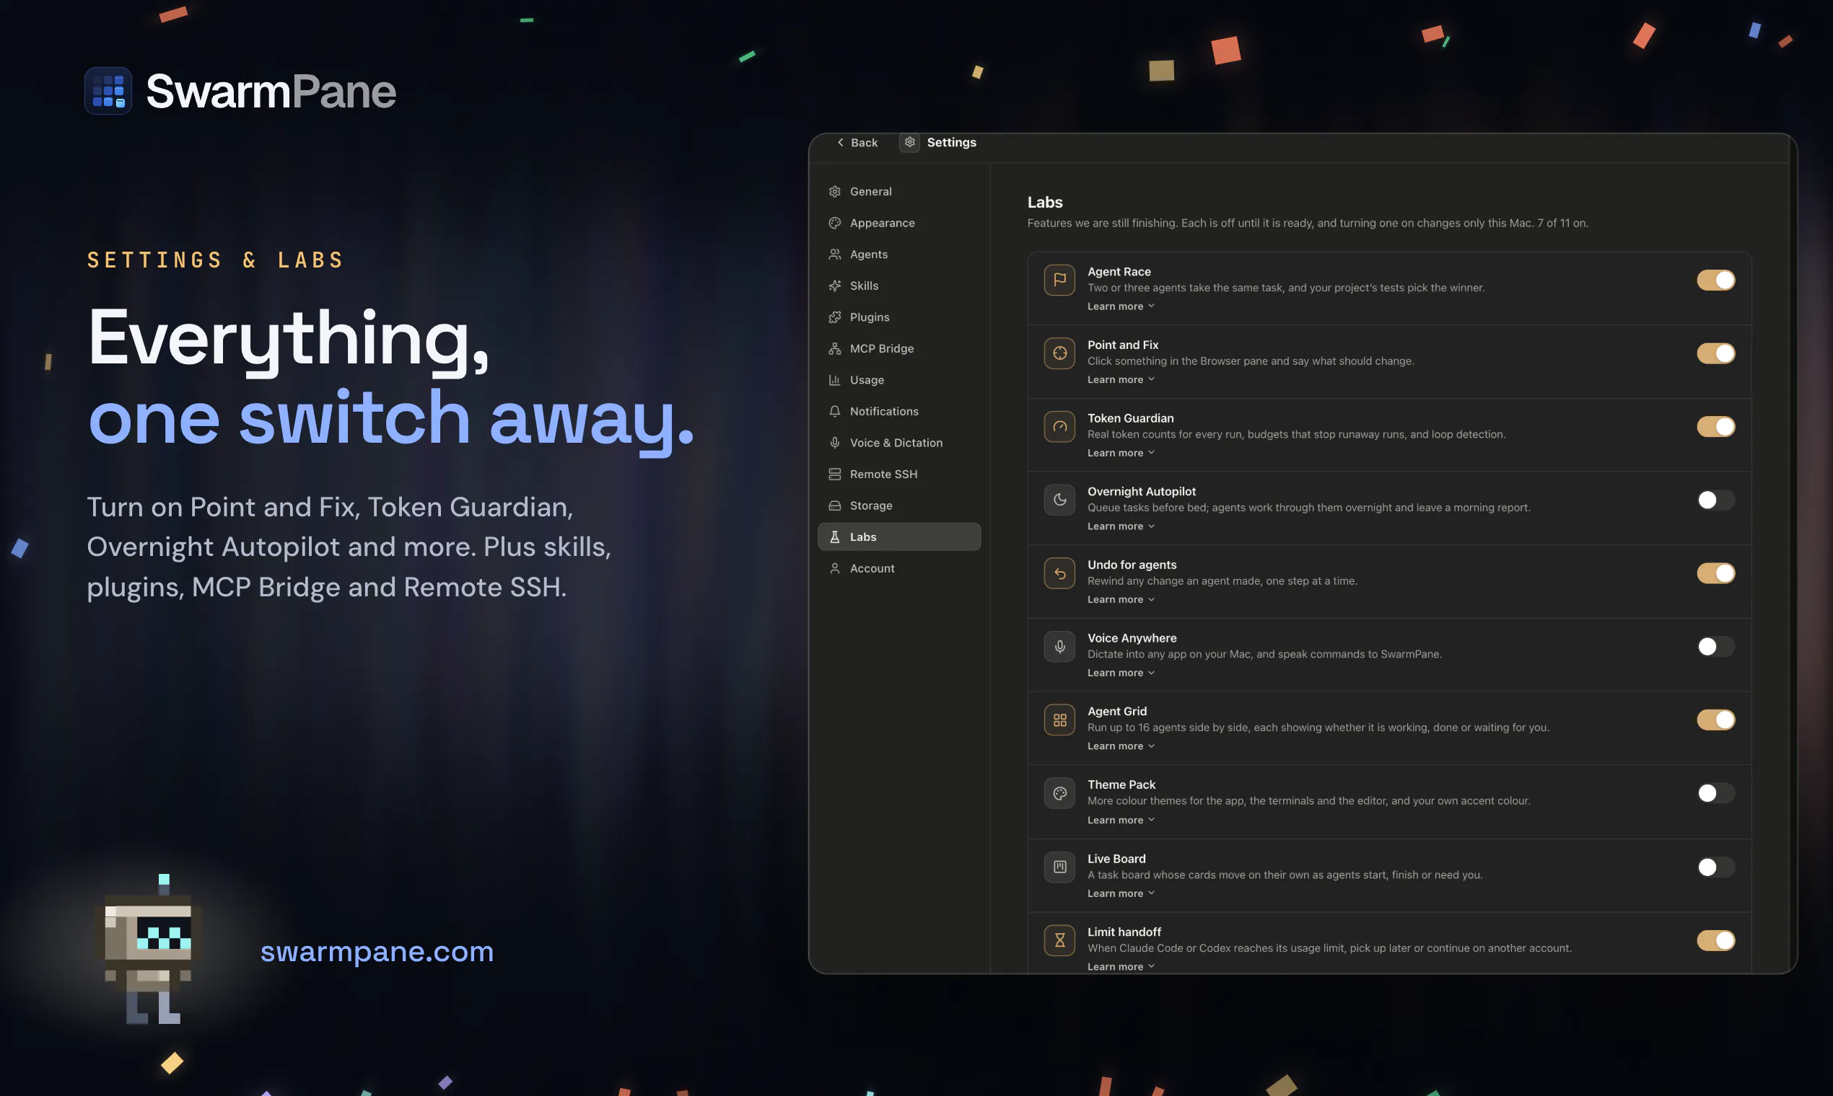Expand Learn more under Agent Race

(1121, 306)
